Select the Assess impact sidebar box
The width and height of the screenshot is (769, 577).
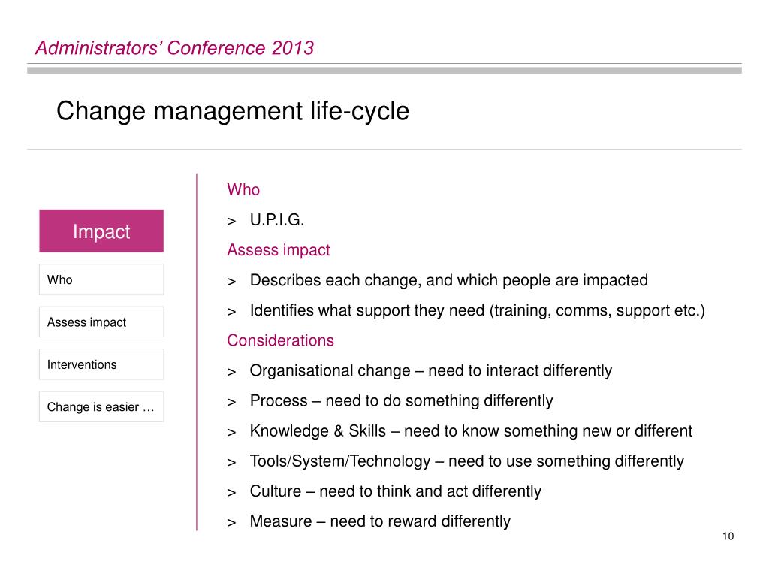[101, 322]
